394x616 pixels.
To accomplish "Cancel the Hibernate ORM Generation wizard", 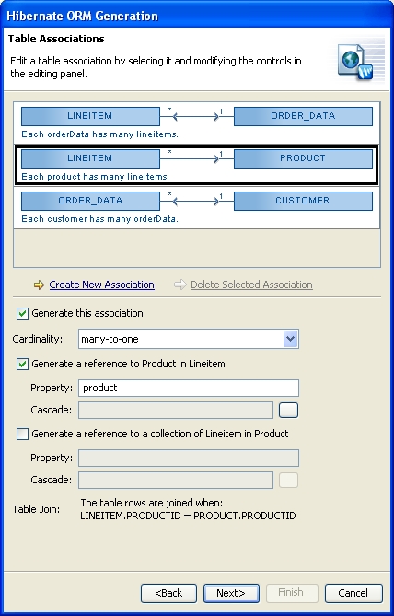I will (x=353, y=593).
